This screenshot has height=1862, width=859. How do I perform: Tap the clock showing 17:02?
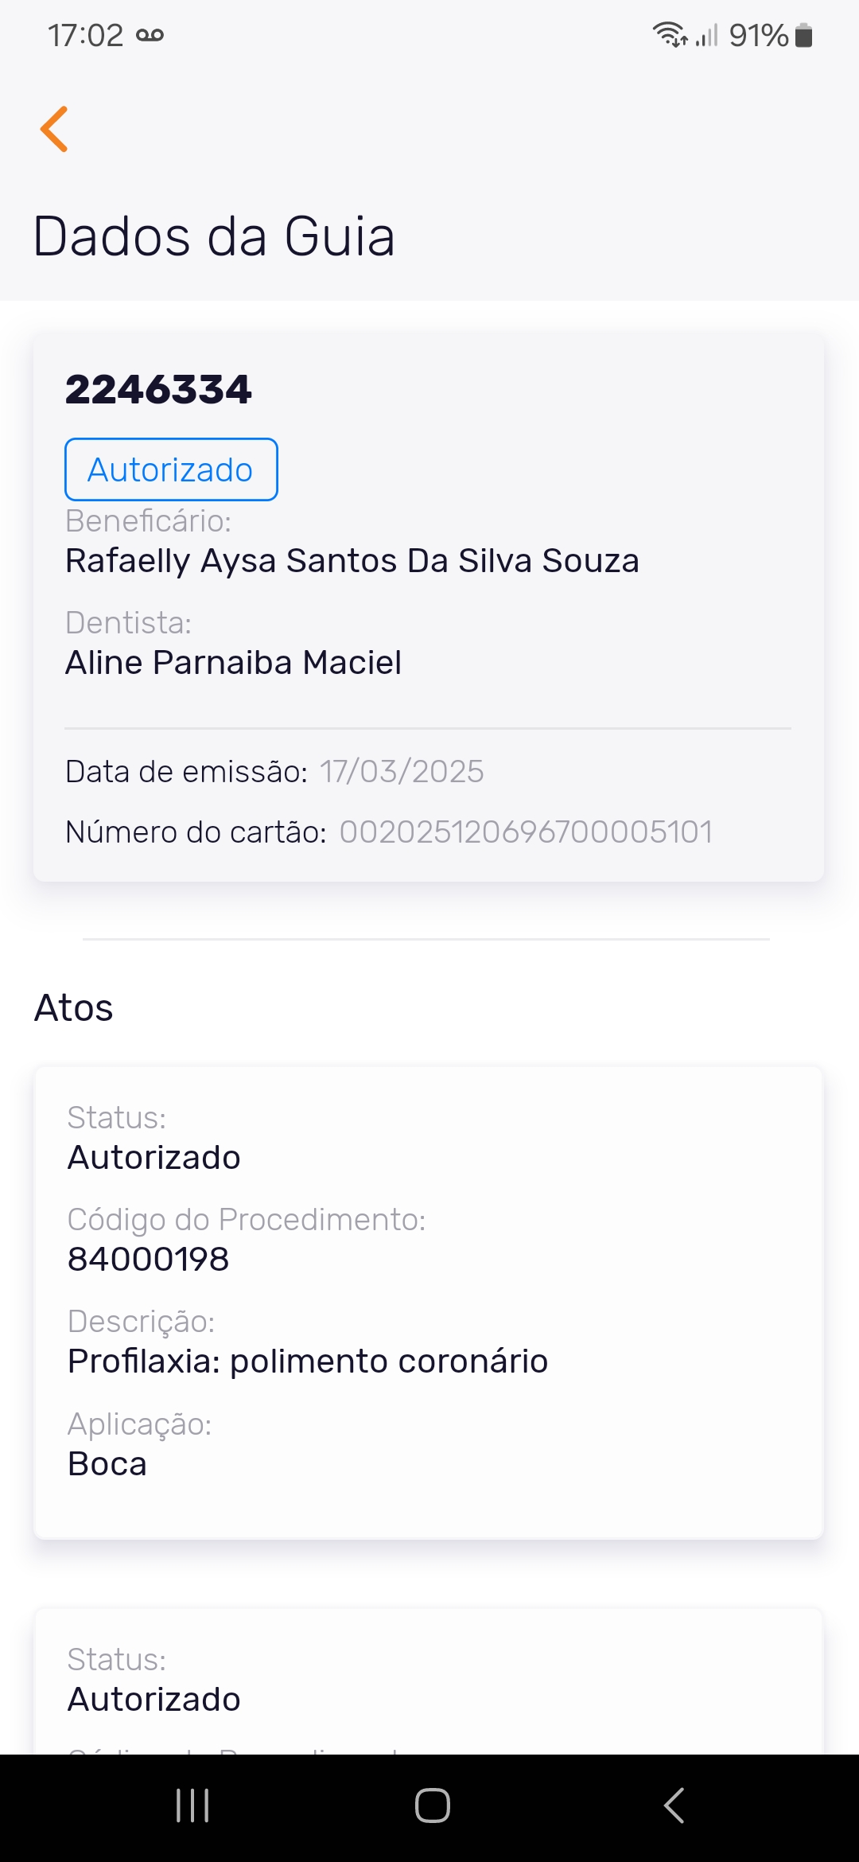85,35
